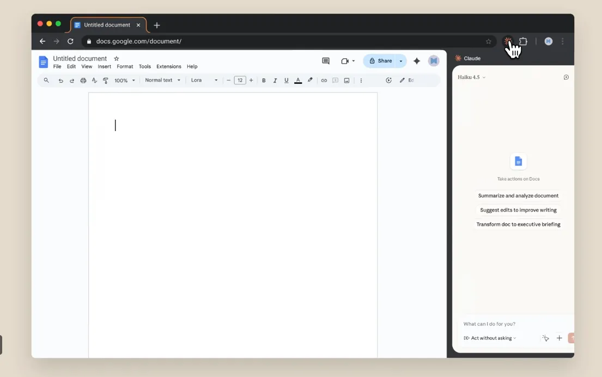Click the text color A icon
The height and width of the screenshot is (377, 602).
coord(298,81)
